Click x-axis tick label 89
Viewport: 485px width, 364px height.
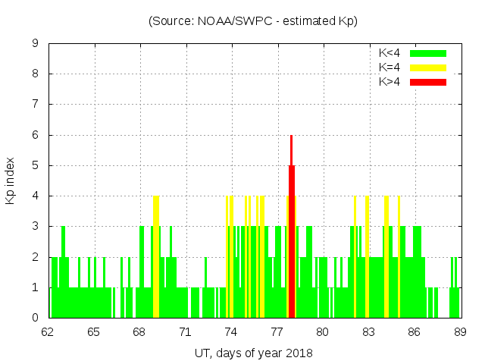pyautogui.click(x=460, y=331)
